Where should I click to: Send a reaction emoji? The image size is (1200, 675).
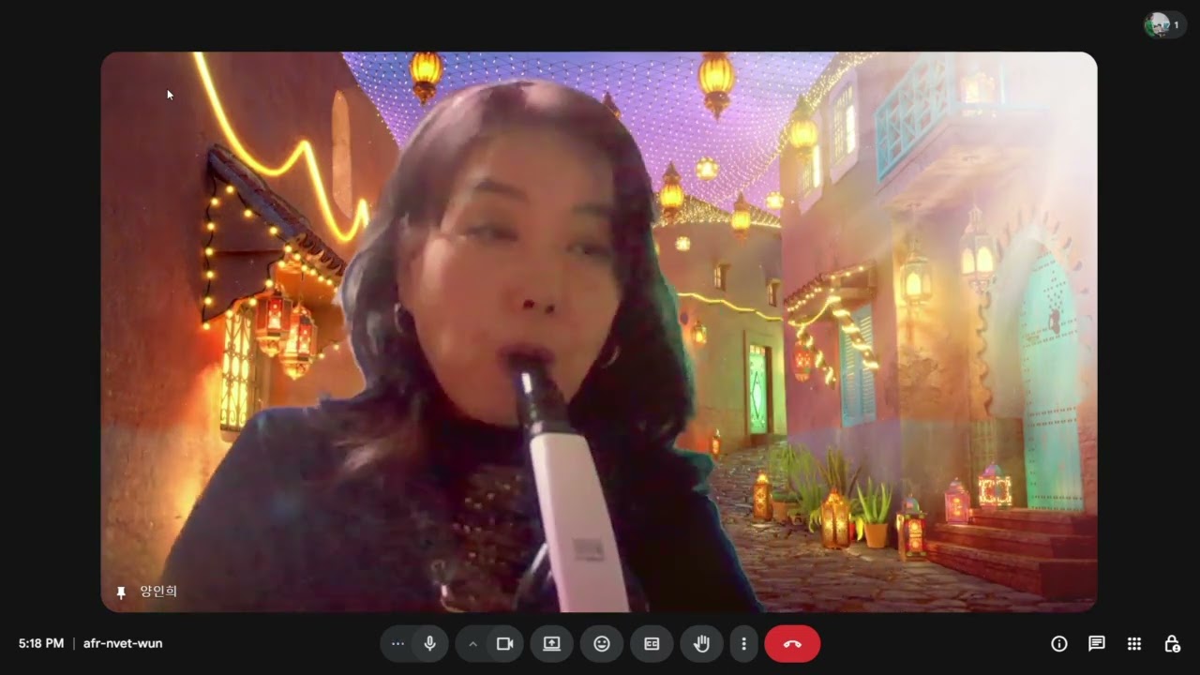[602, 644]
